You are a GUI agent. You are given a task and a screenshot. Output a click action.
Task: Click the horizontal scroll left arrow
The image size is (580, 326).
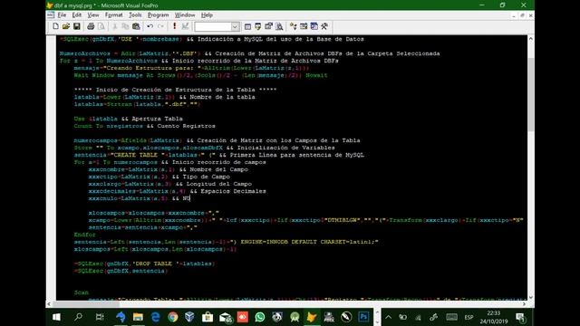[49, 304]
